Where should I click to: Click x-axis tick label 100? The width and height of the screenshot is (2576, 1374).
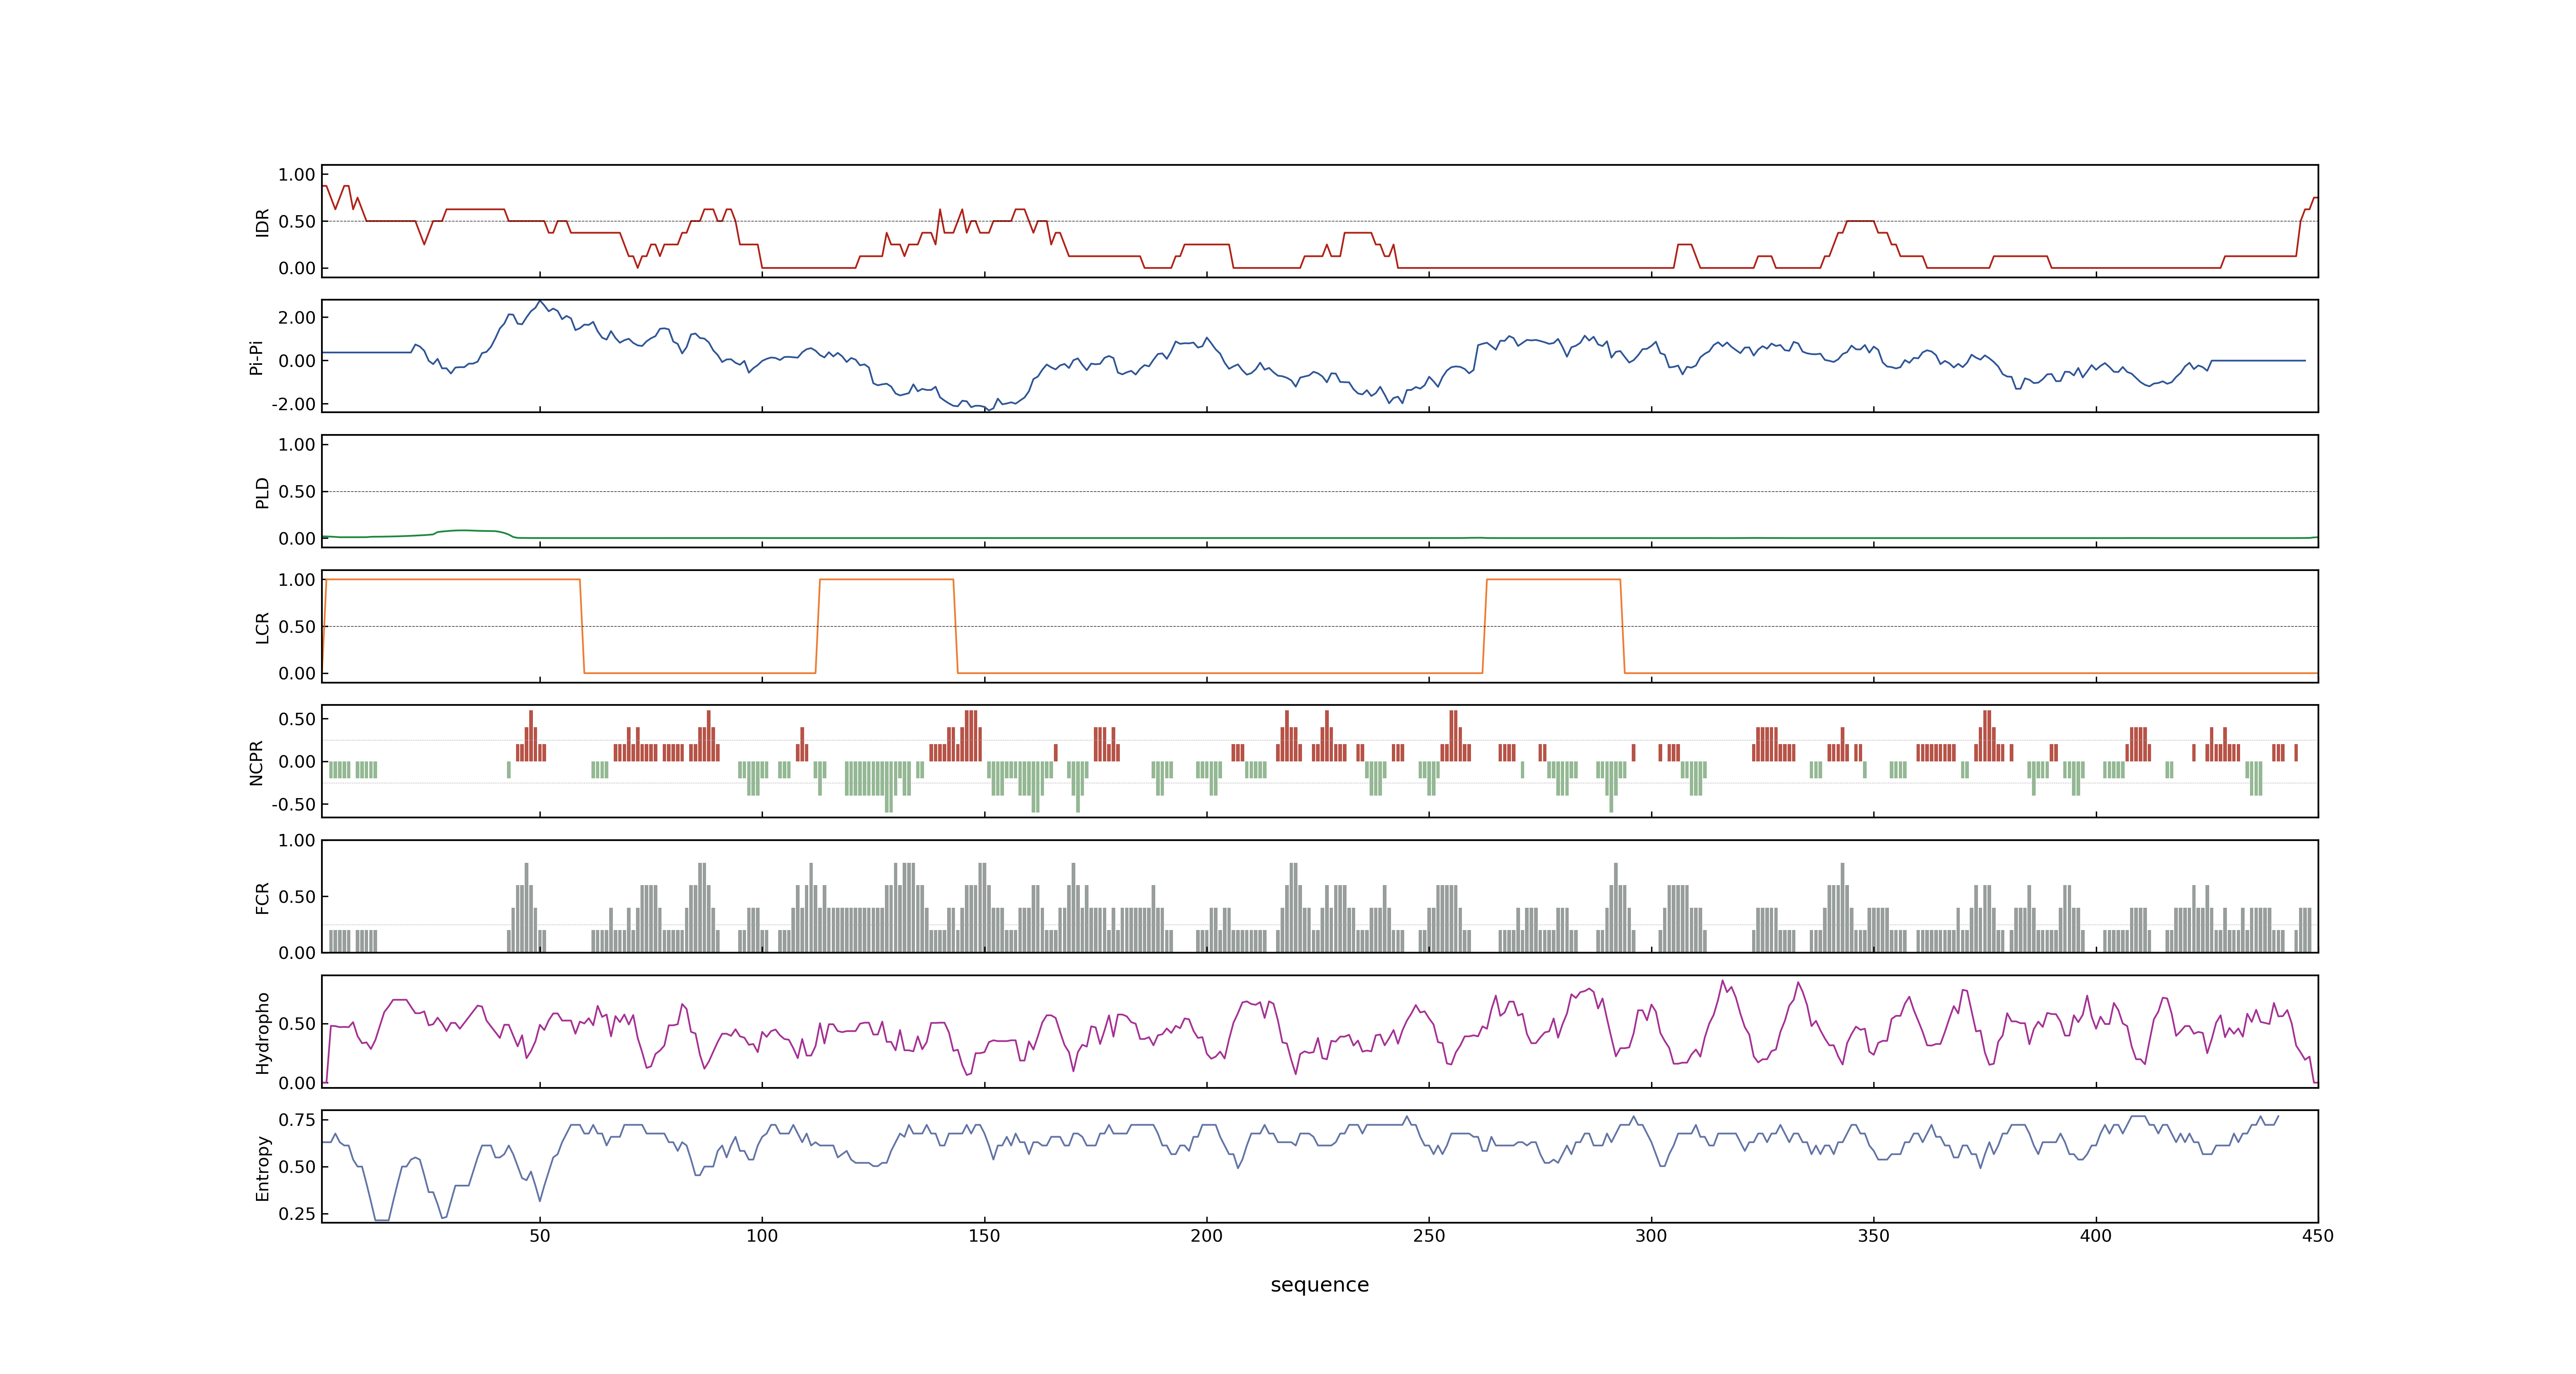tap(762, 1236)
